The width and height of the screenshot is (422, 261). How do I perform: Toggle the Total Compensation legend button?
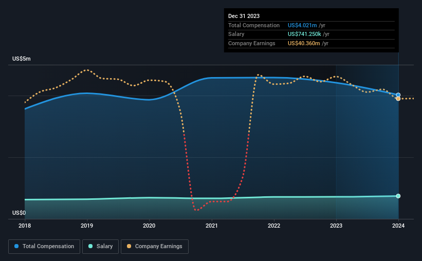44,247
